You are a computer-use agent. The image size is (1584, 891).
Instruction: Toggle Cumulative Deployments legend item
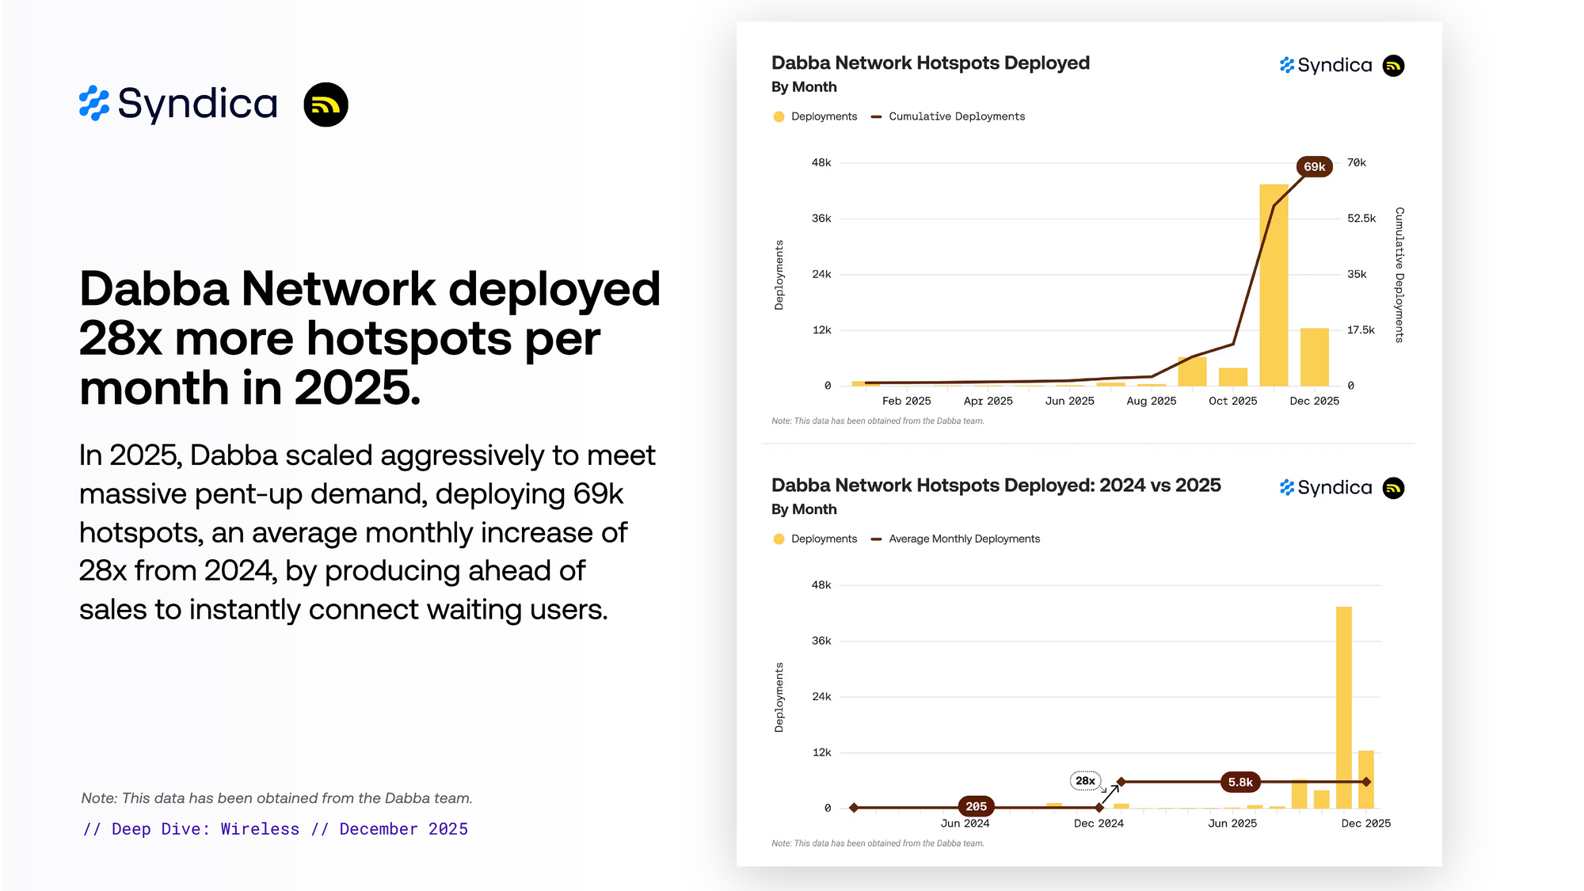click(x=948, y=116)
